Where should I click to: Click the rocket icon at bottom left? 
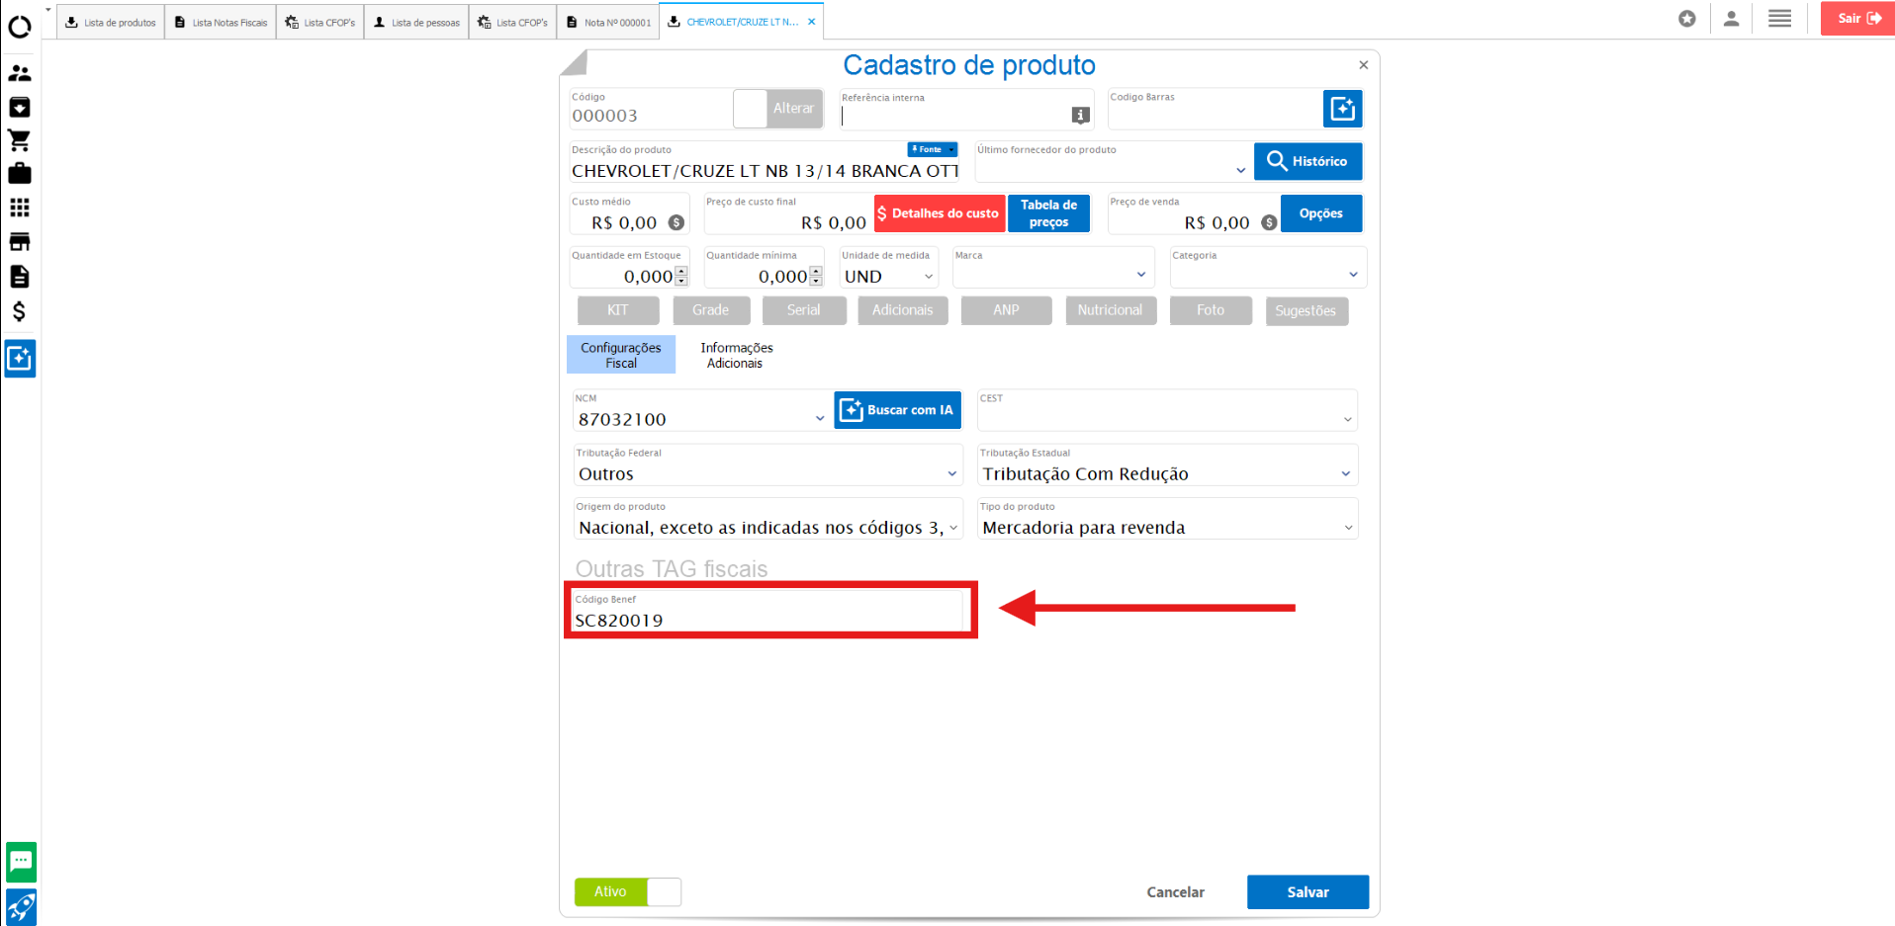tap(21, 906)
